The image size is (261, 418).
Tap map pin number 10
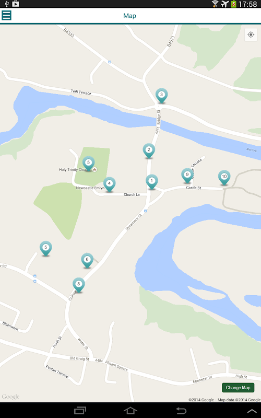click(224, 178)
